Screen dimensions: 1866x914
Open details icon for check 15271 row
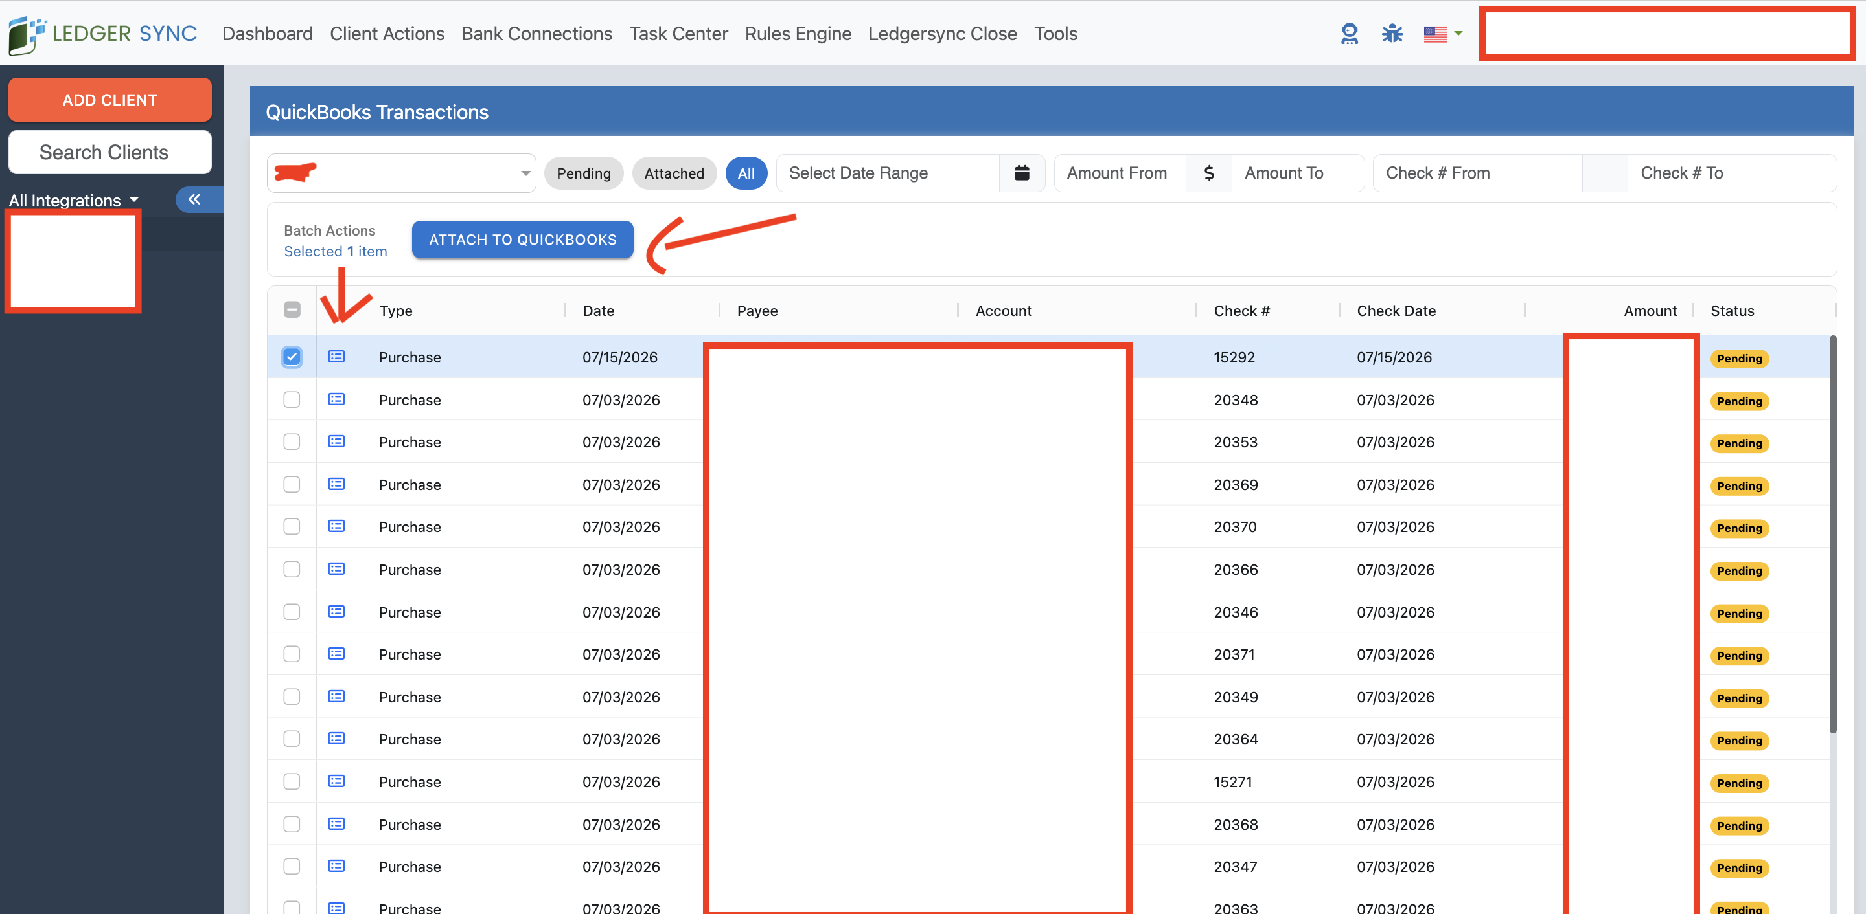(x=336, y=781)
